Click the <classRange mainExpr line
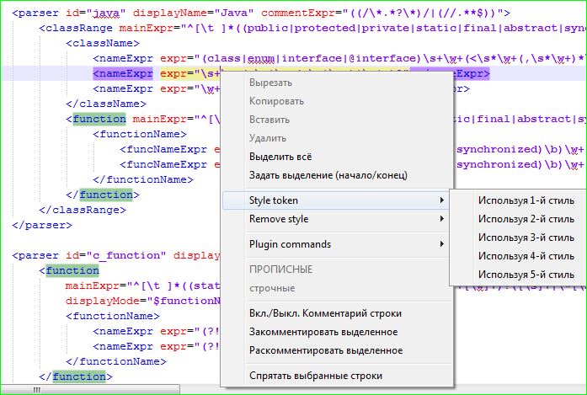The height and width of the screenshot is (395, 587). tap(312, 28)
